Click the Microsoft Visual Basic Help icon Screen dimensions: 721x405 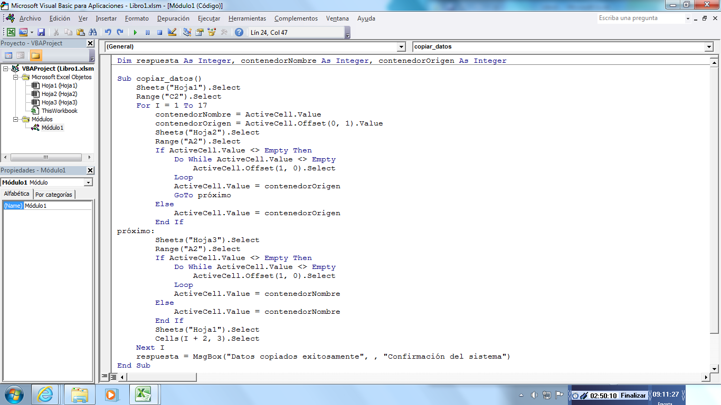(x=239, y=32)
